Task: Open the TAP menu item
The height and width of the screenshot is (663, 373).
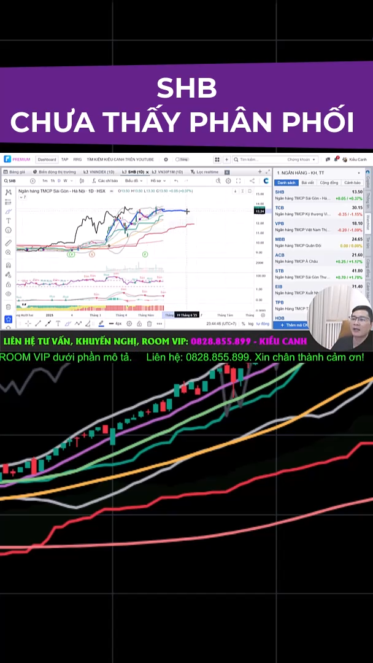Action: (64, 160)
